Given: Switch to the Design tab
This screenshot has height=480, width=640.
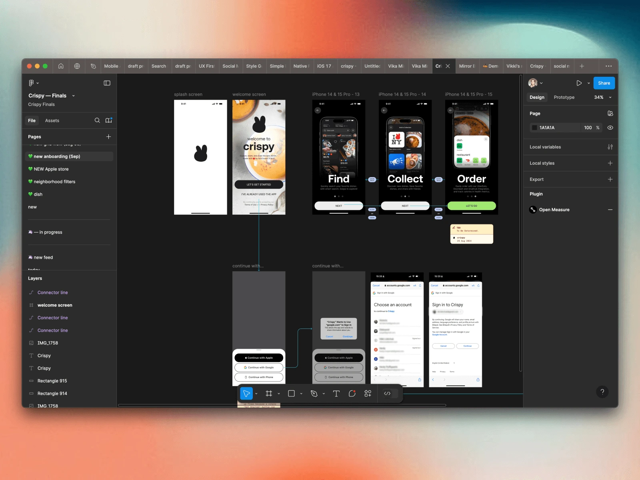Looking at the screenshot, I should pyautogui.click(x=537, y=97).
